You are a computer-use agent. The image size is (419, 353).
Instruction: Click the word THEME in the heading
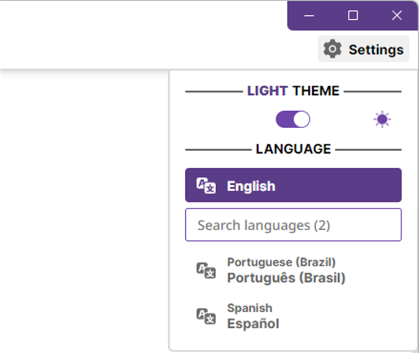pos(316,91)
